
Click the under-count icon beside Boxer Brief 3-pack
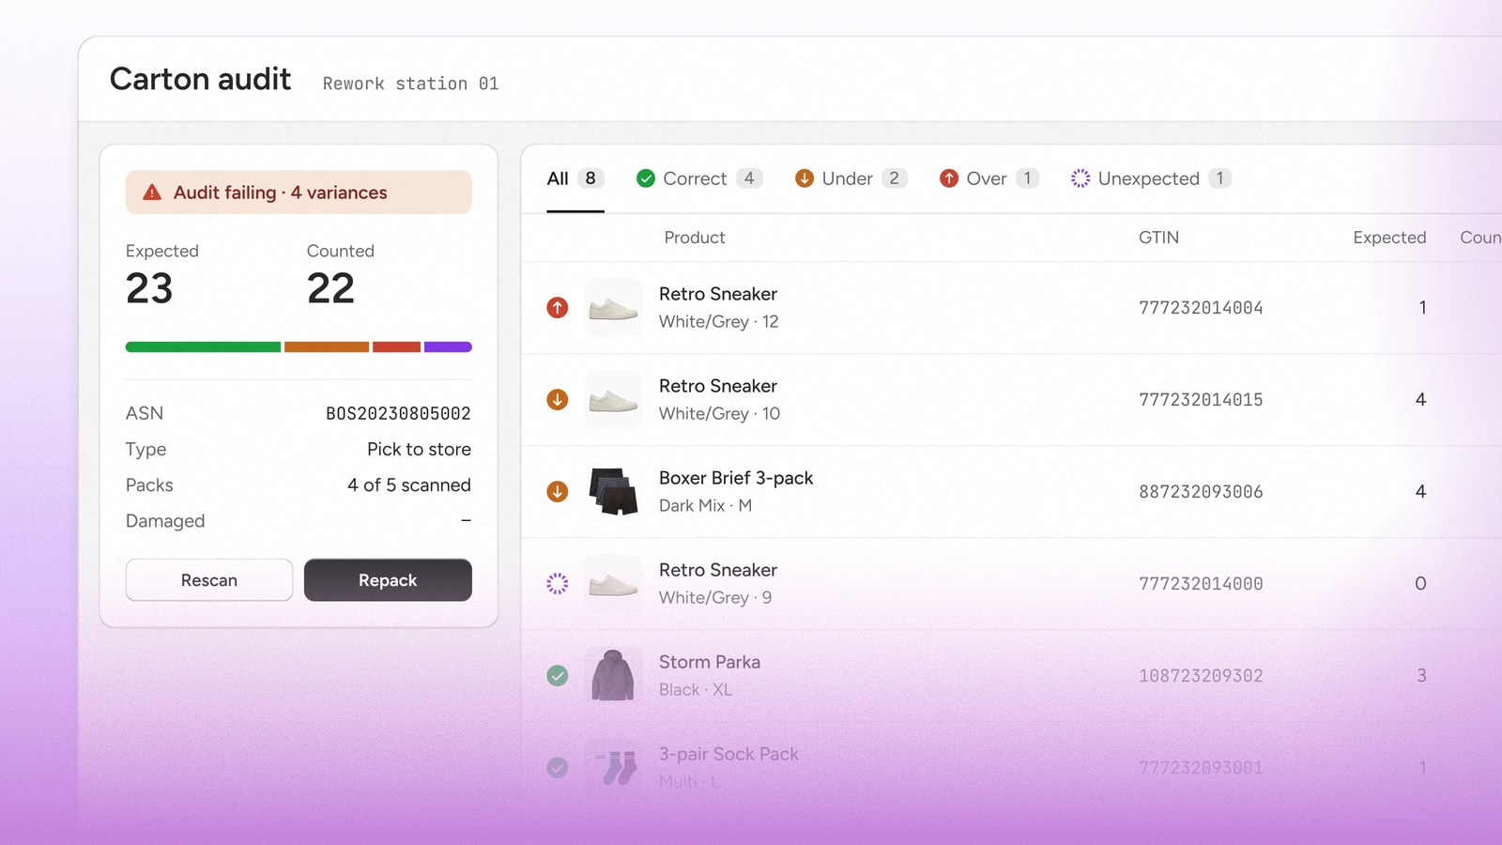click(x=558, y=491)
